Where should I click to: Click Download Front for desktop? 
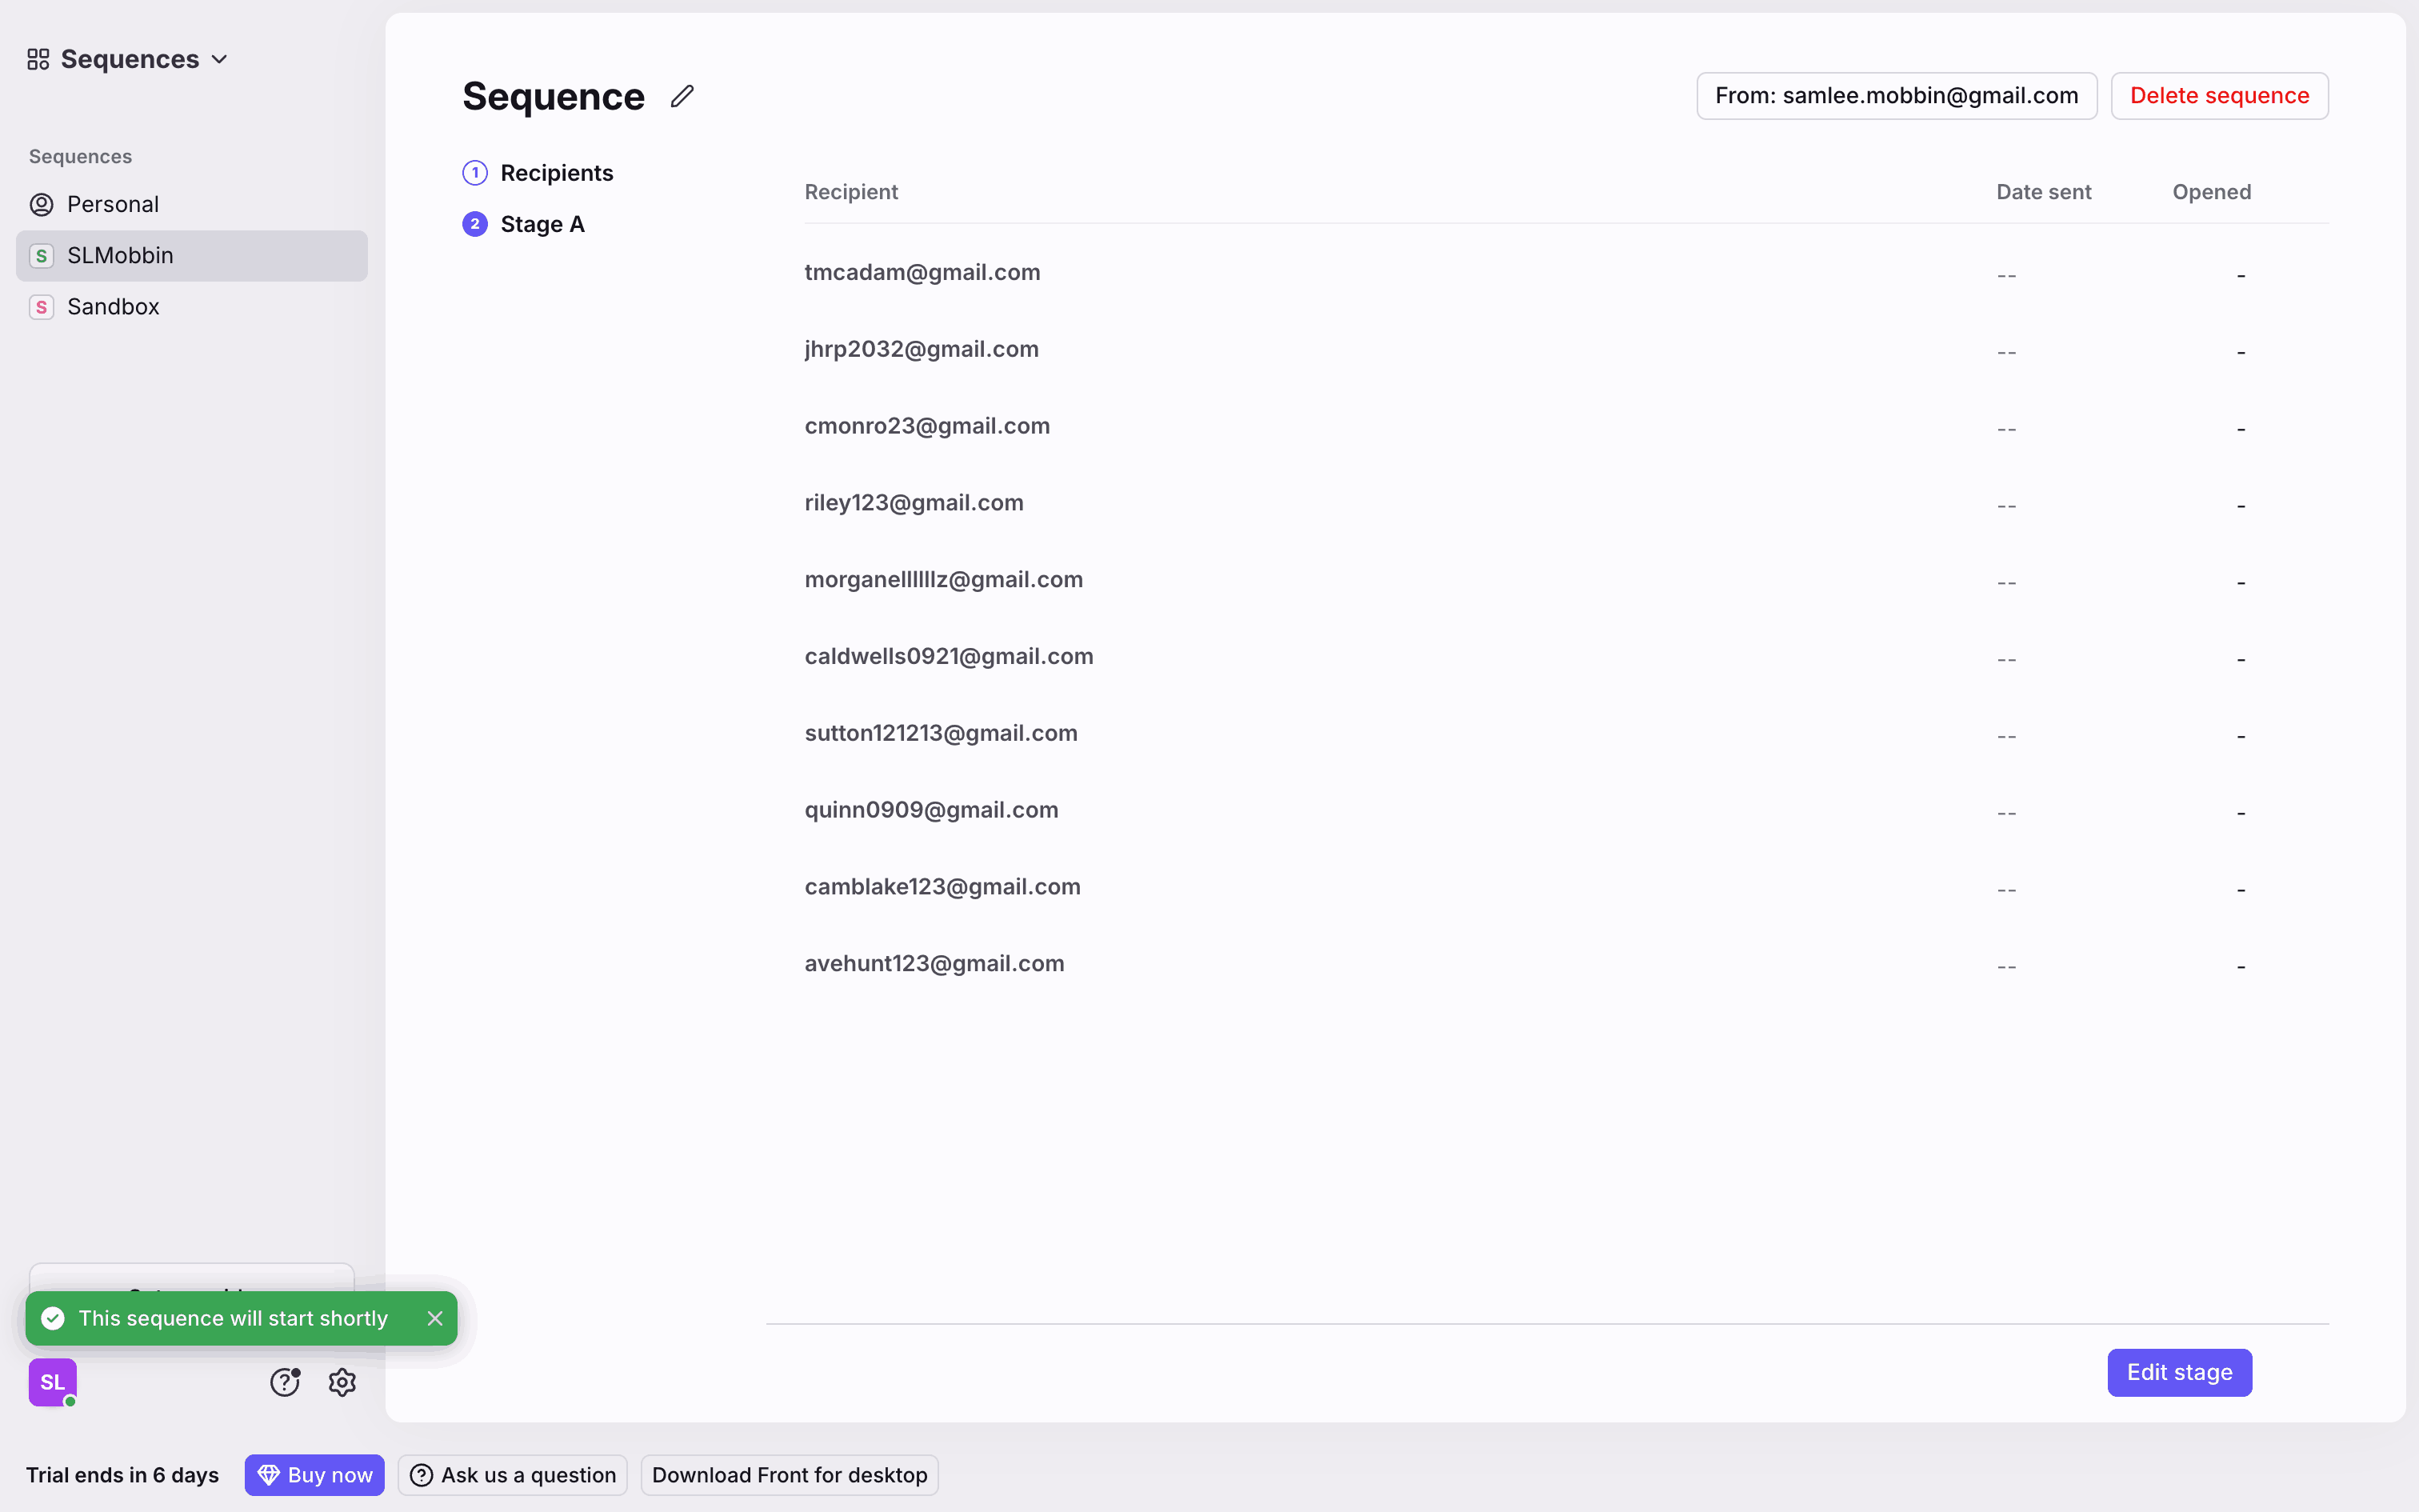pyautogui.click(x=789, y=1475)
